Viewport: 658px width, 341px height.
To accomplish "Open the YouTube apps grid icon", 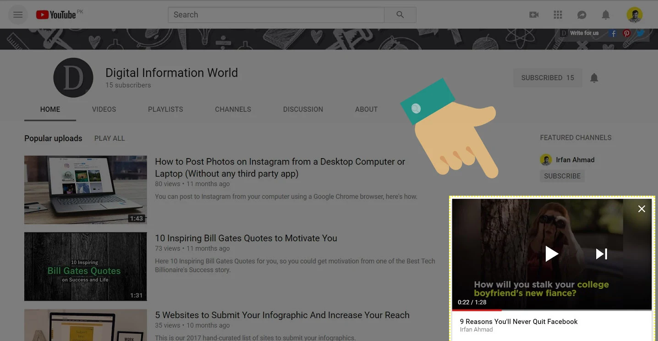I will point(558,15).
